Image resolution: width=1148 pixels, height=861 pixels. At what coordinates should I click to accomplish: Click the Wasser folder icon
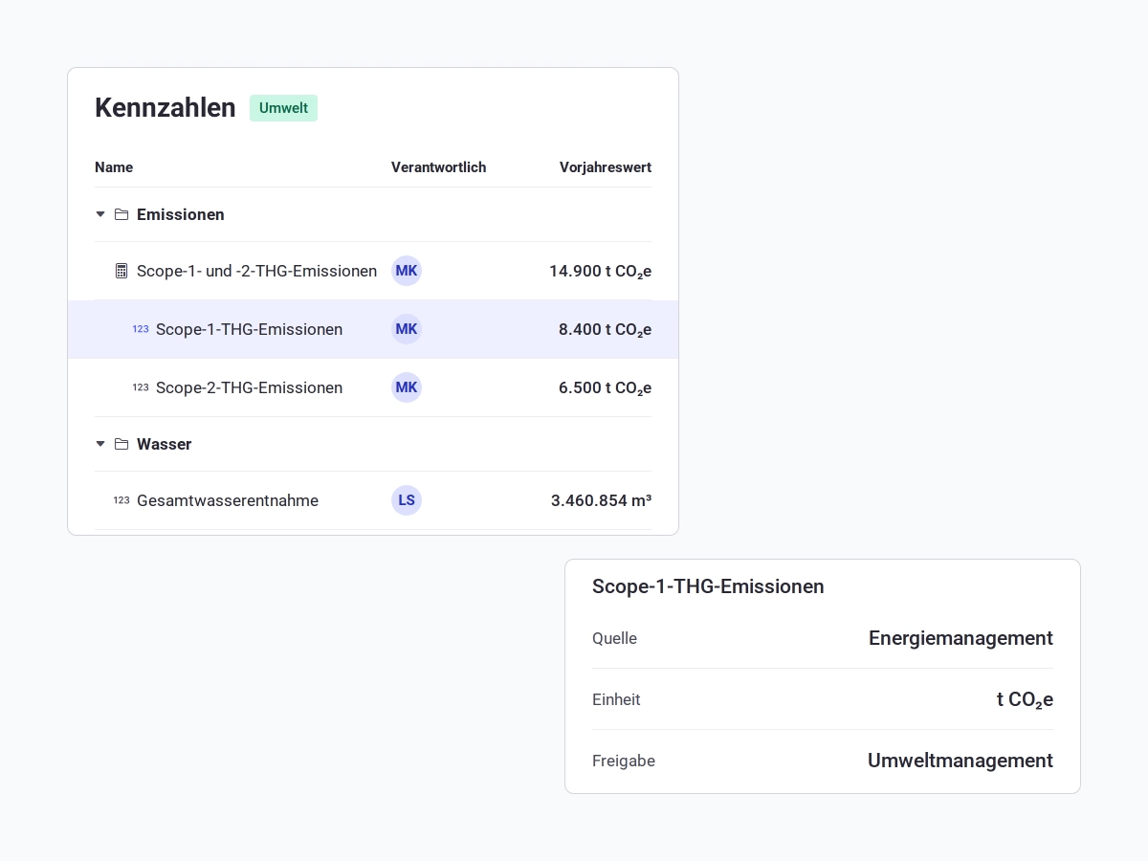[x=121, y=444]
